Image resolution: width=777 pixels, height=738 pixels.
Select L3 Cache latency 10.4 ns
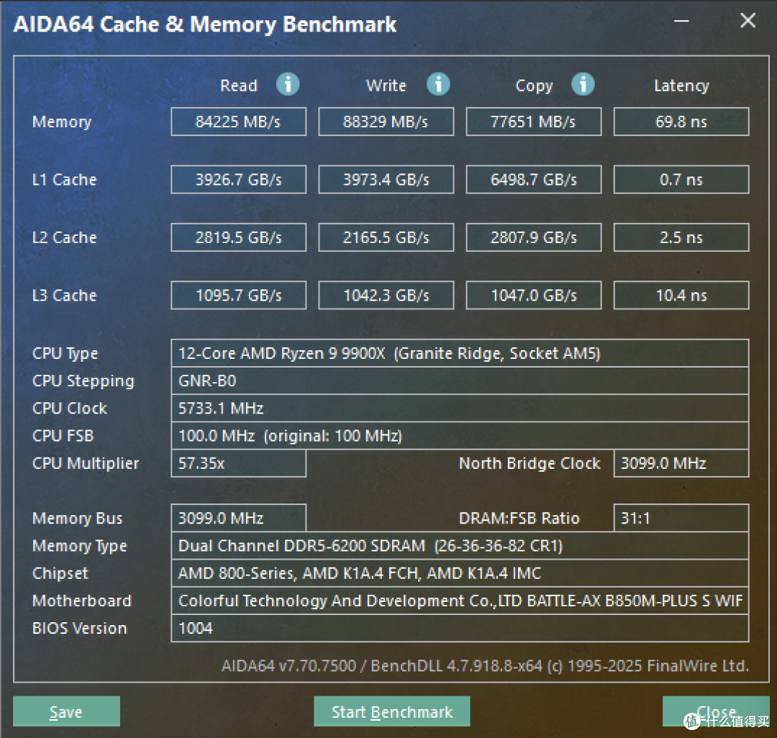point(681,295)
